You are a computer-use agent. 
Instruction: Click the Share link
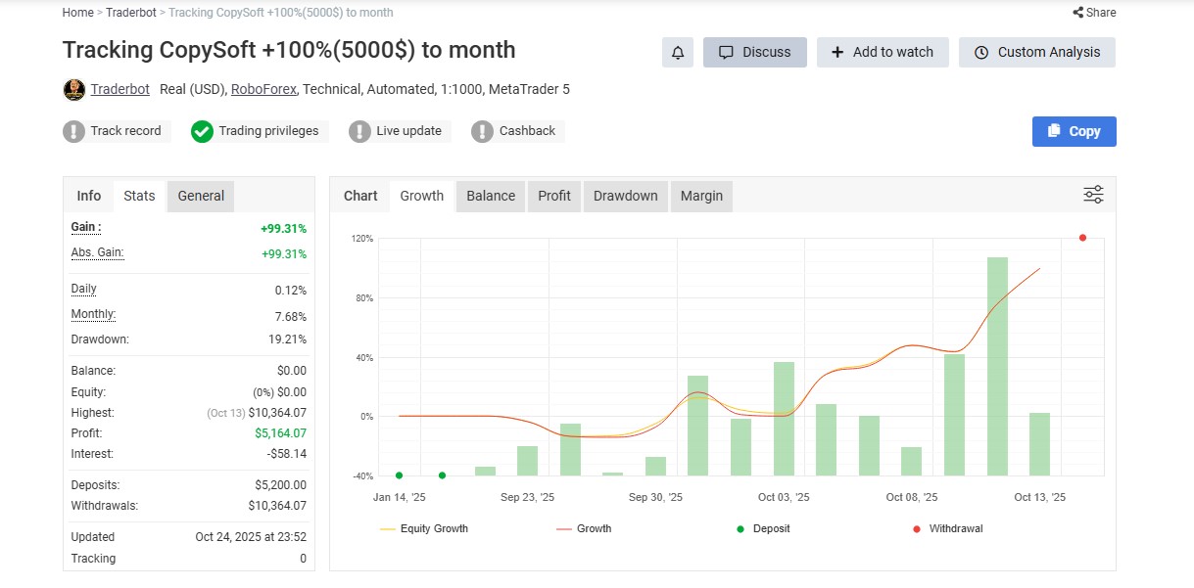pyautogui.click(x=1094, y=13)
